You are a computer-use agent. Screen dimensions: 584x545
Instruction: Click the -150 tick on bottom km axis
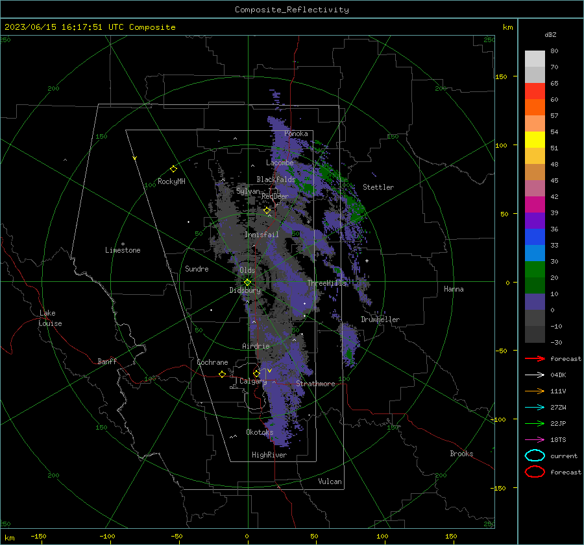pyautogui.click(x=38, y=536)
